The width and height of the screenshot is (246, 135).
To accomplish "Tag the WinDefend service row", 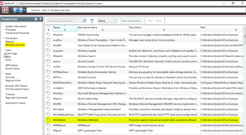I will pos(49,120).
